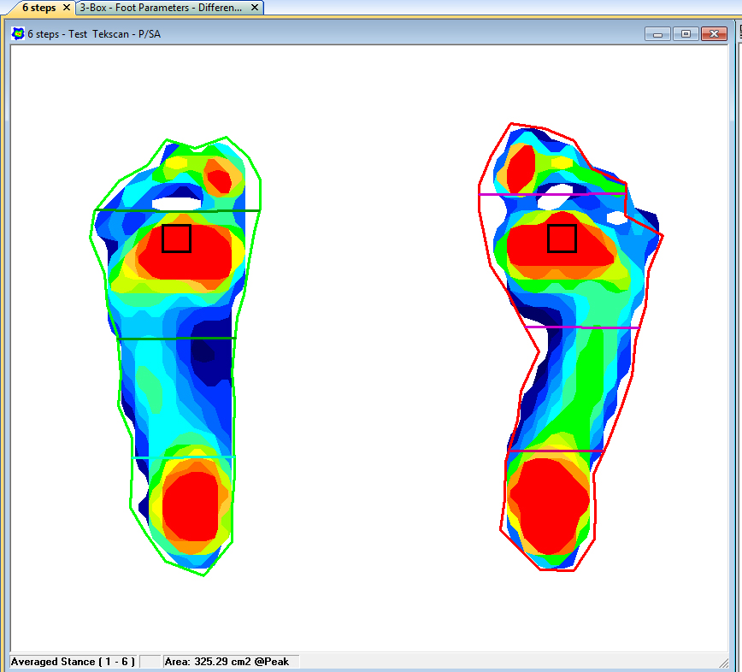
Task: Maximize the 6 steps window
Action: 686,34
